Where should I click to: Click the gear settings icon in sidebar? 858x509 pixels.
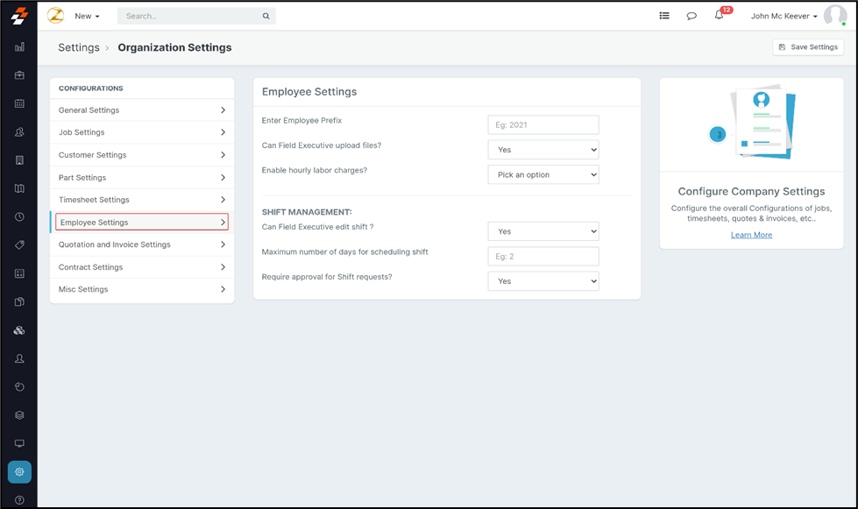(x=19, y=472)
